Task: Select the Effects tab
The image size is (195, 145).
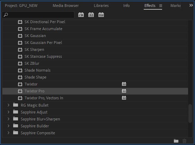Action: (150, 6)
